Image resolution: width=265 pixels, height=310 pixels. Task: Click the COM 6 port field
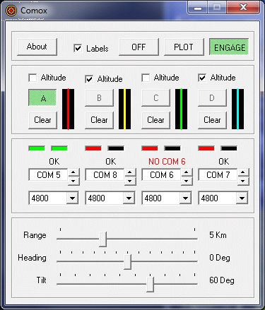pos(161,175)
